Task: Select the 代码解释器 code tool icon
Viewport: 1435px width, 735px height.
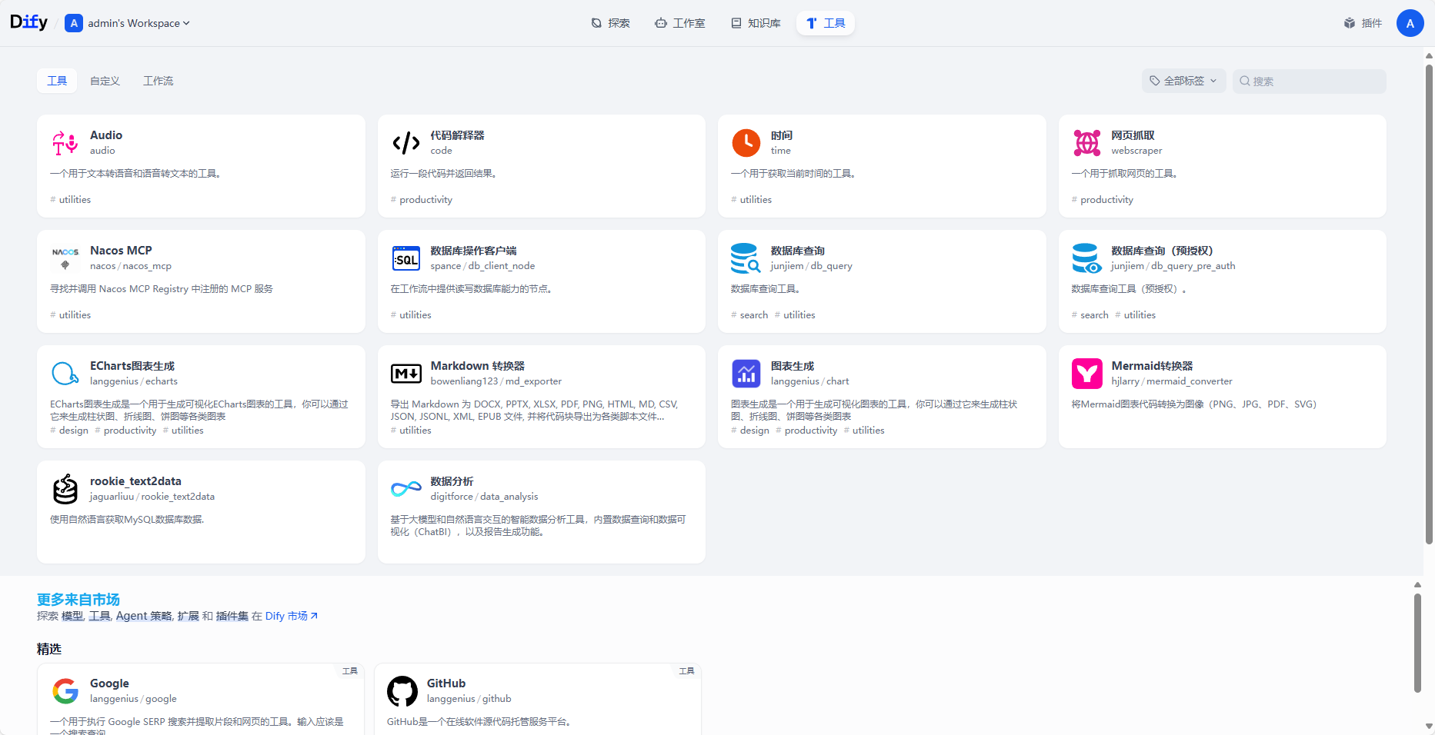Action: click(x=405, y=142)
